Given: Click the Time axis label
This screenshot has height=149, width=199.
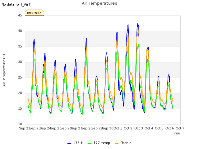Looking at the screenshot, I should [x=176, y=133].
